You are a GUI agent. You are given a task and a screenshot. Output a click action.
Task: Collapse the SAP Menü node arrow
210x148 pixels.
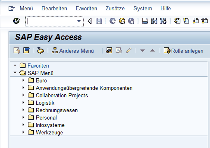click(x=15, y=73)
